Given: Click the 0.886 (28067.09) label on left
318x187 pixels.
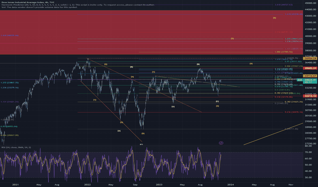Looking at the screenshot, I should point(10,135).
